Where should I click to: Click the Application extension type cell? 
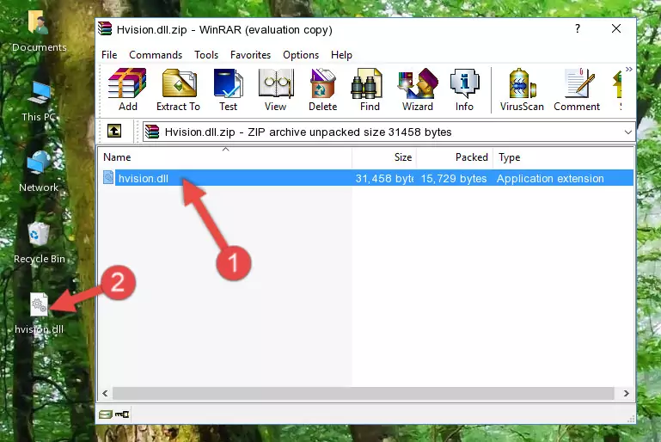[550, 178]
